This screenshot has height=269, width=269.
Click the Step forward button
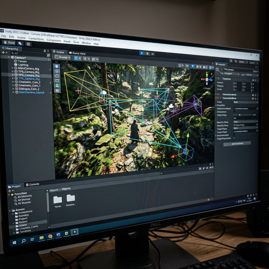[153, 54]
